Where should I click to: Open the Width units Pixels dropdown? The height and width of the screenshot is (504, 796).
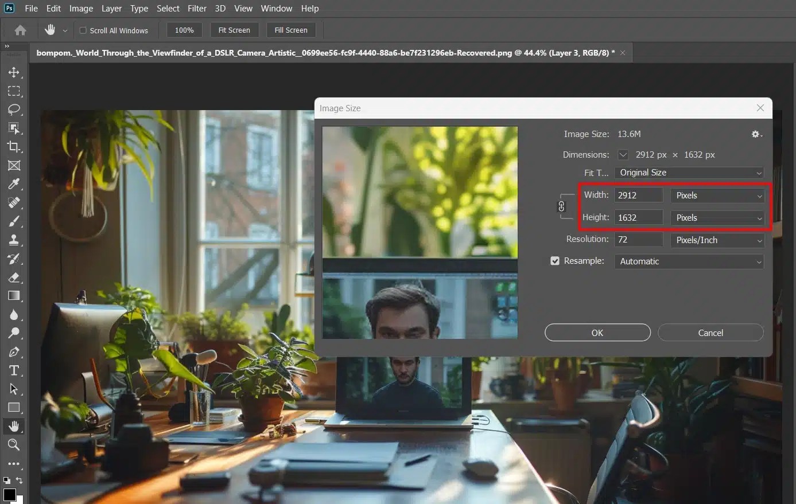(717, 196)
